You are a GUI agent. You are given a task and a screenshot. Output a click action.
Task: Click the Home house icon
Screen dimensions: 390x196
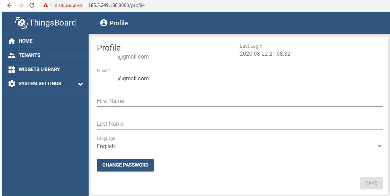point(12,41)
